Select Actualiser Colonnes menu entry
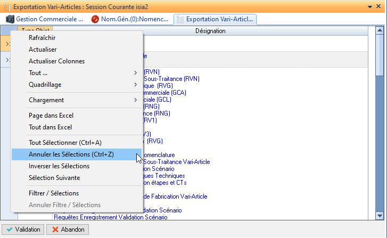This screenshot has width=387, height=238. pyautogui.click(x=56, y=61)
